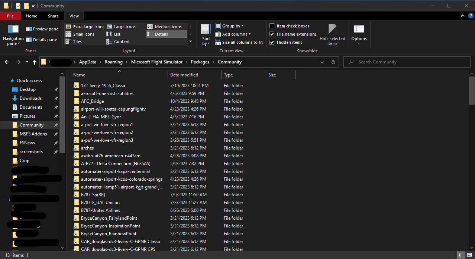Open Documents in Quick access

(x=31, y=107)
